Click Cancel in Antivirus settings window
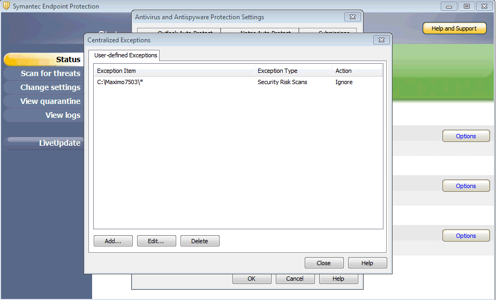This screenshot has height=300, width=497. tap(295, 279)
